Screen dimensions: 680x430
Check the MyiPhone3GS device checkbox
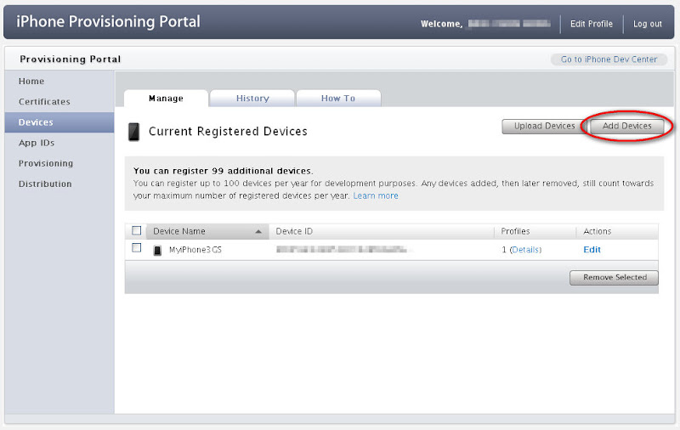(x=137, y=248)
